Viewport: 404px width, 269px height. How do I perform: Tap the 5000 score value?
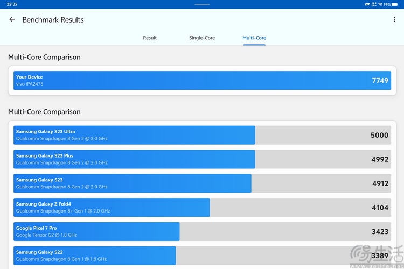tap(380, 135)
